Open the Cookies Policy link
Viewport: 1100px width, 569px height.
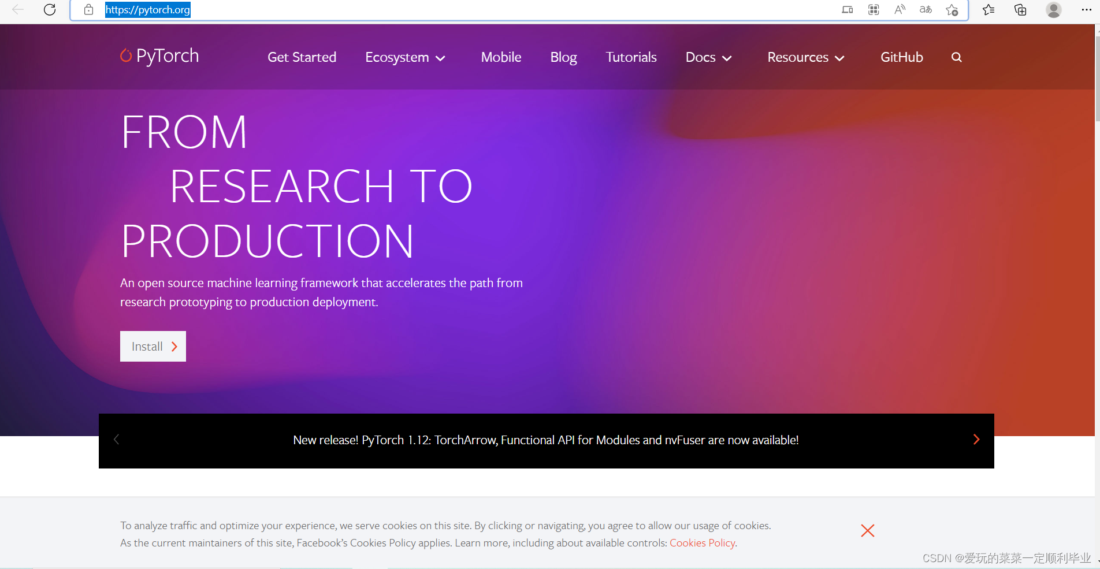tap(701, 542)
